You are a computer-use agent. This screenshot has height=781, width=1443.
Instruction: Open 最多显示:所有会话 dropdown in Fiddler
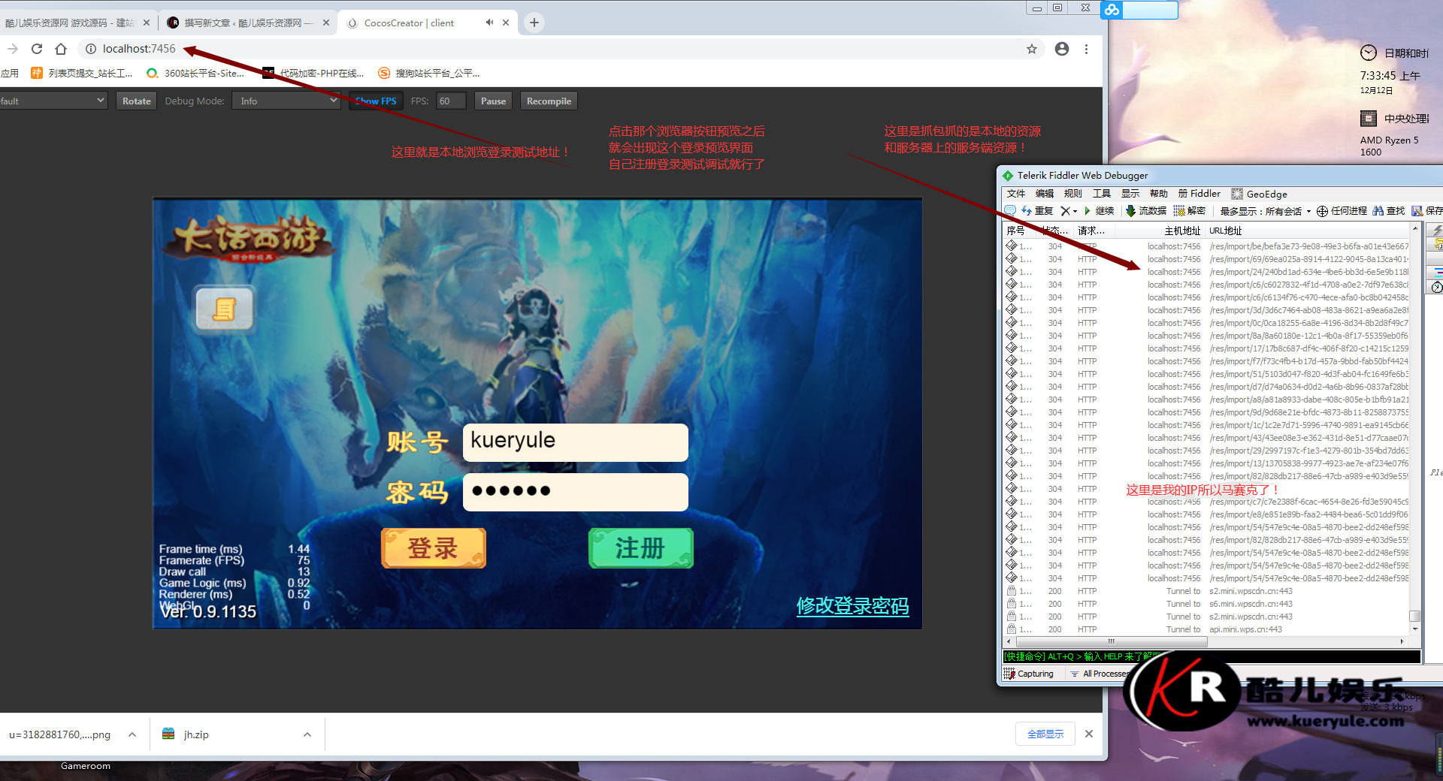click(x=1266, y=211)
